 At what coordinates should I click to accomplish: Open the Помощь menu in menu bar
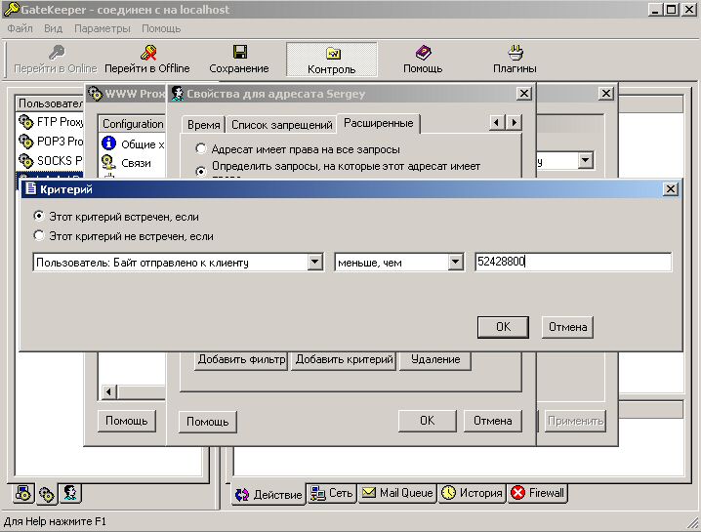click(161, 28)
